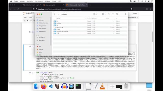Expand the lib folder

point(54,25)
